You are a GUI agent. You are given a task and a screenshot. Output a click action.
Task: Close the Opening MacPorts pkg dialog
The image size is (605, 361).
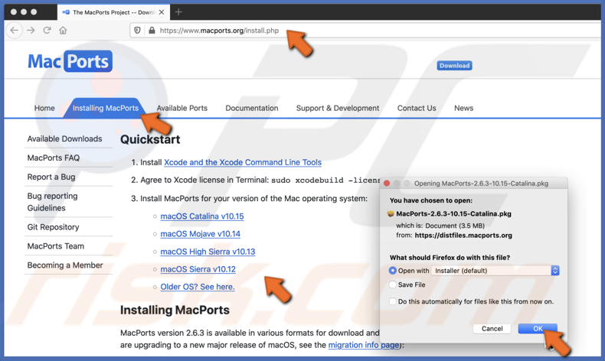click(x=387, y=184)
